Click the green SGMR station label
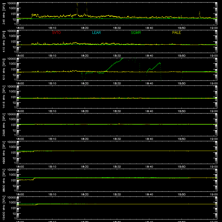 click(x=136, y=32)
